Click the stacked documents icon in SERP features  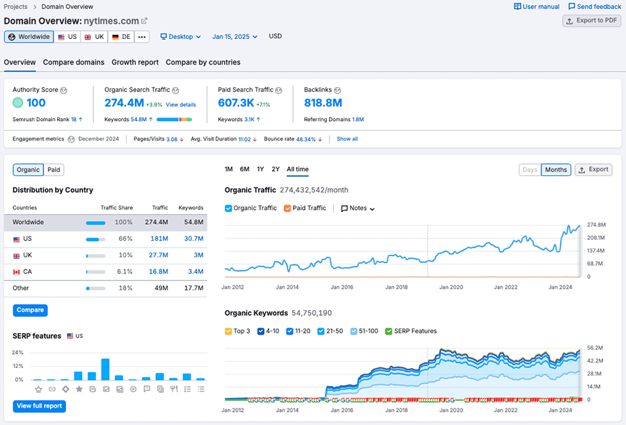pos(160,389)
